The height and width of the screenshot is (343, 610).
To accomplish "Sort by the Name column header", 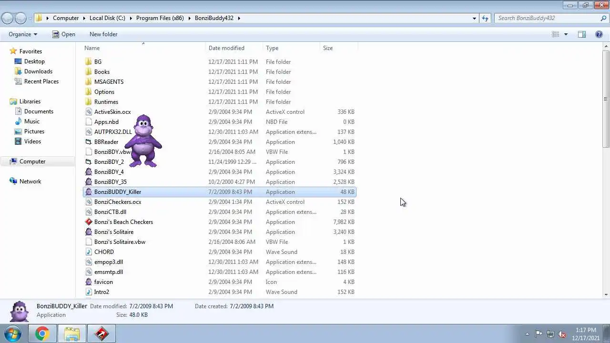I will 144,48.
